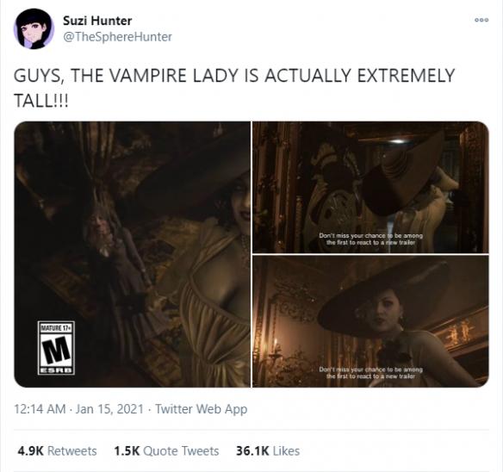Click the small figure in the left image

point(108,257)
